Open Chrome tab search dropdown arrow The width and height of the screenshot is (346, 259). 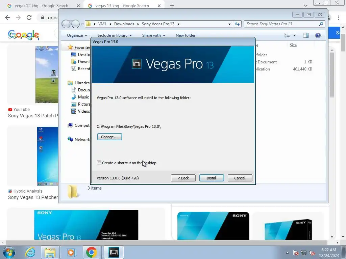point(305,6)
